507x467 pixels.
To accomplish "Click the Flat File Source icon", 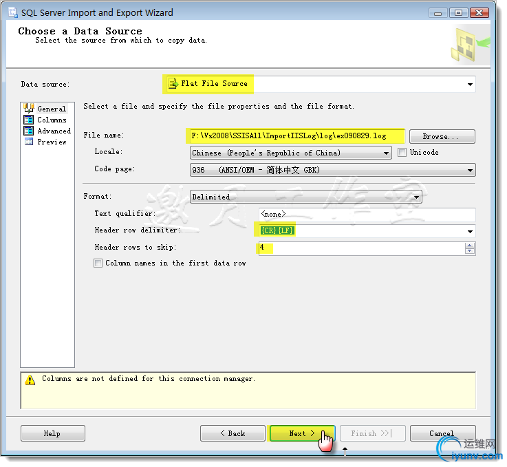I will (173, 84).
